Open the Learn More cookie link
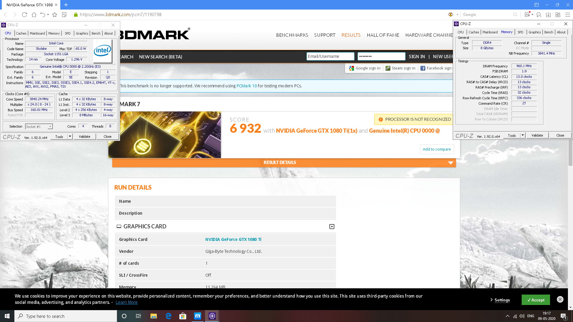Viewport: 573px width, 322px height. [127, 302]
